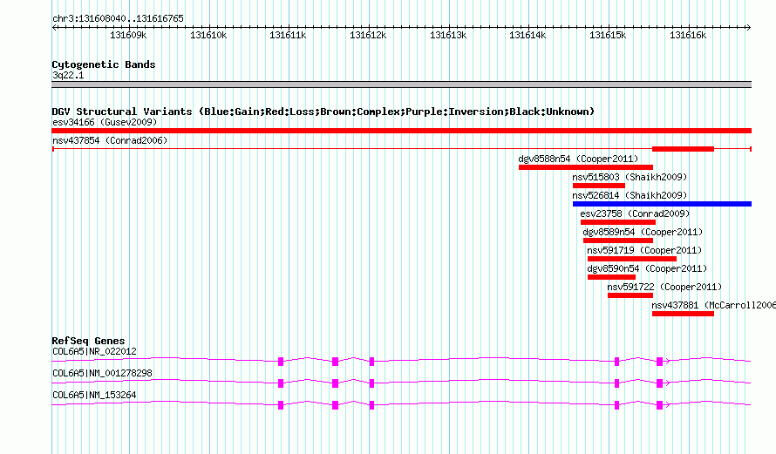Click the ruler's left scroll arrow
This screenshot has width=776, height=454.
[55, 28]
